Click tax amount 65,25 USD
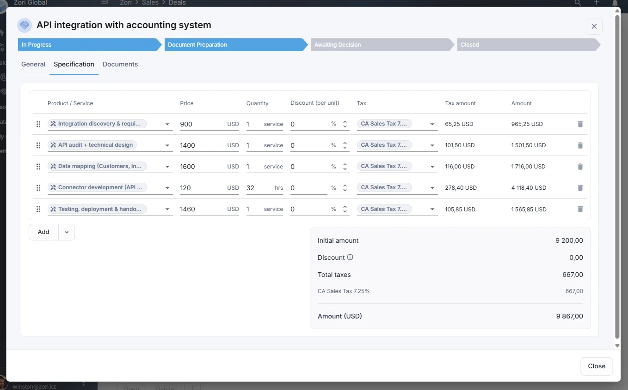This screenshot has height=390, width=628. (x=459, y=124)
